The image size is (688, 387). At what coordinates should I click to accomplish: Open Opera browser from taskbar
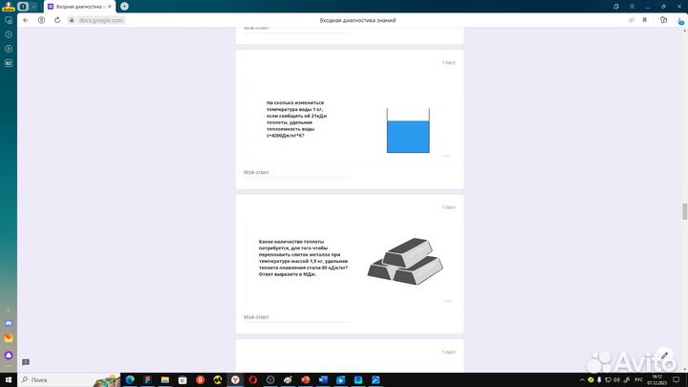pyautogui.click(x=252, y=380)
